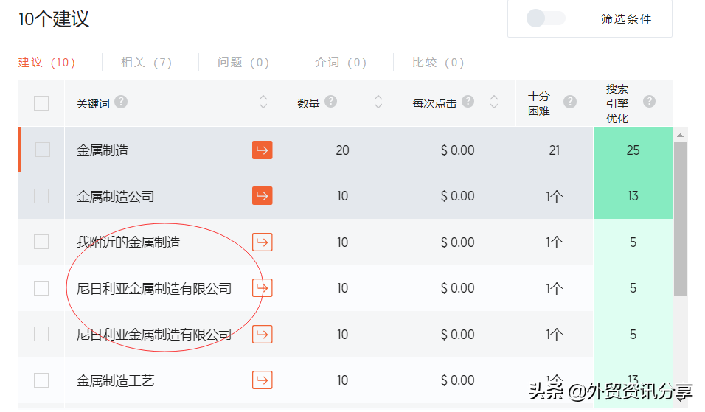Open arrow icon for 金属制造公司 row
Image resolution: width=705 pixels, height=412 pixels.
(x=262, y=195)
